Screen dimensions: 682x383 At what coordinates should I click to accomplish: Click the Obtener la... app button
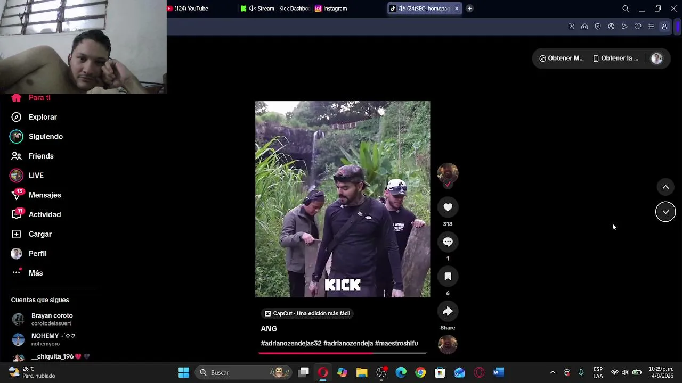[615, 59]
